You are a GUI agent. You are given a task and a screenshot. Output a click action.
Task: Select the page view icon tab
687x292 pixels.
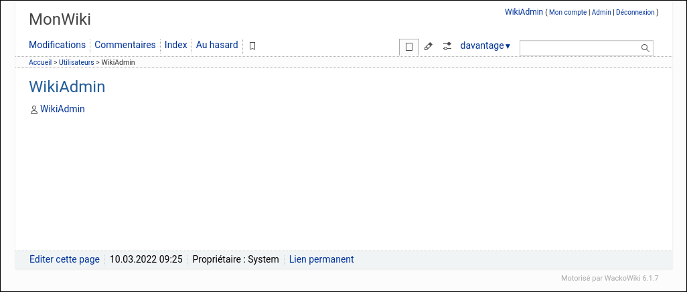click(409, 47)
